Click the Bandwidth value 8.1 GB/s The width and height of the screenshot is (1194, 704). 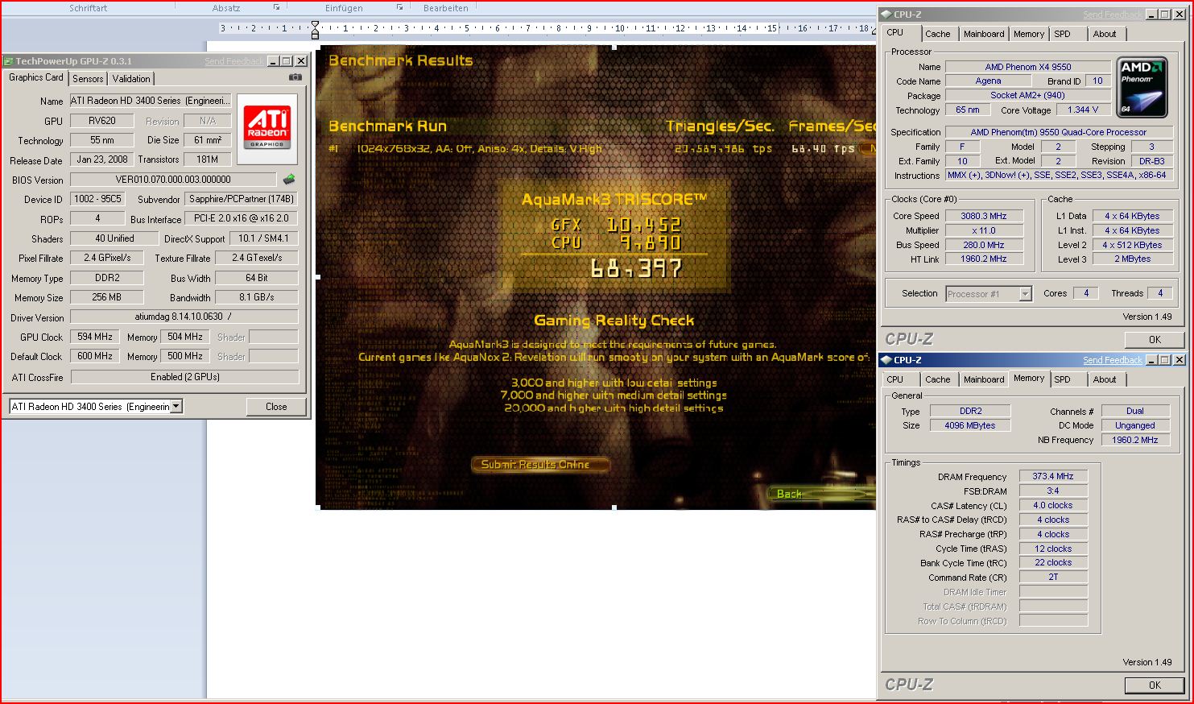click(x=256, y=297)
